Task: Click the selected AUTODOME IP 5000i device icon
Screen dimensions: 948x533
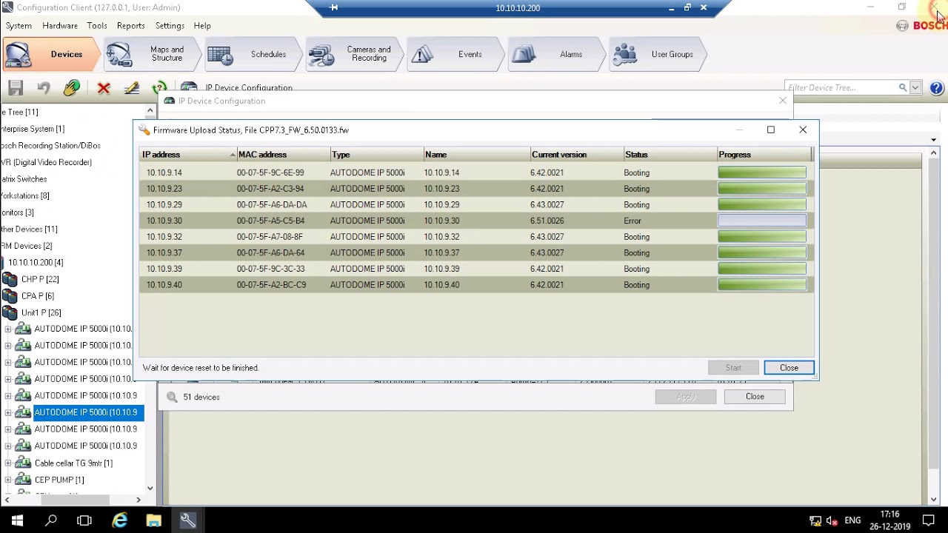Action: tap(24, 412)
